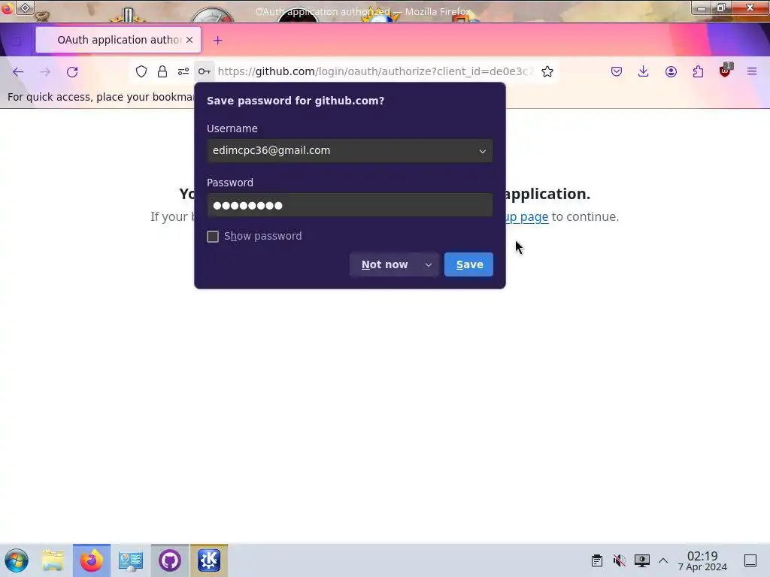Screen dimensions: 770x577
Task: Open the start menu orb
Action: coord(17,560)
